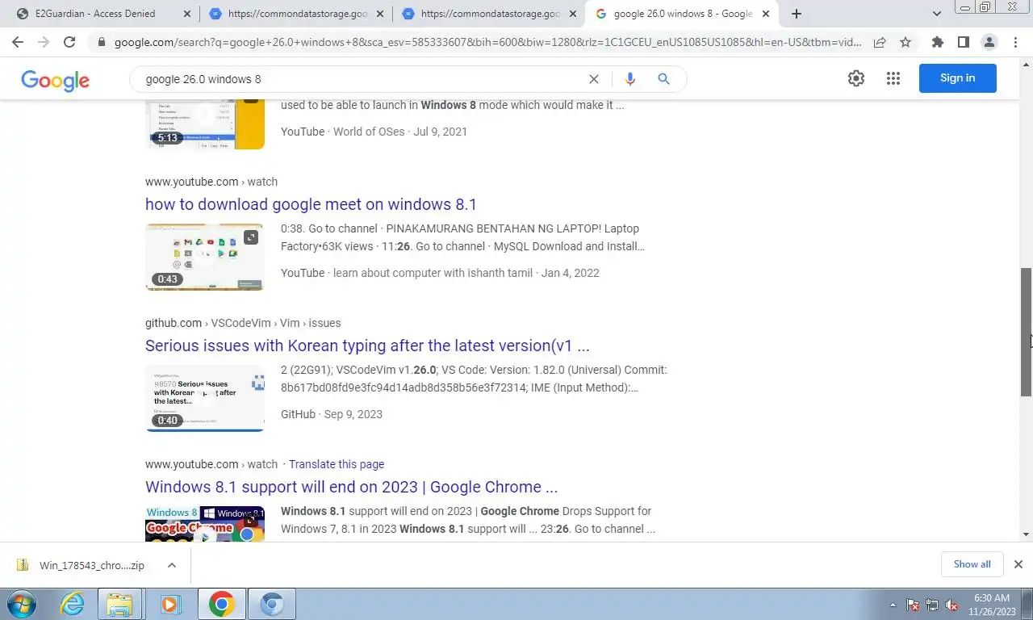Toggle the Chrome side panel
Screen dimensions: 1033x620
pyautogui.click(x=963, y=42)
